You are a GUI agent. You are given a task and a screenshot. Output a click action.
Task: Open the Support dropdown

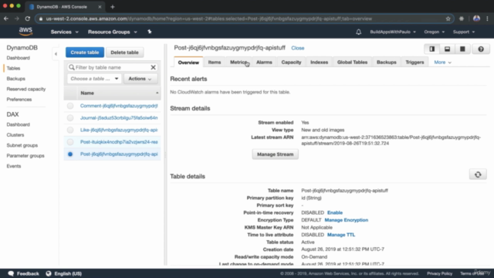464,32
